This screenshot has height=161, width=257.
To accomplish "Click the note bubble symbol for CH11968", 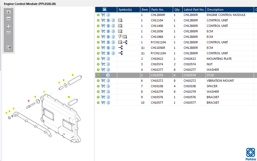I will coord(120,36).
